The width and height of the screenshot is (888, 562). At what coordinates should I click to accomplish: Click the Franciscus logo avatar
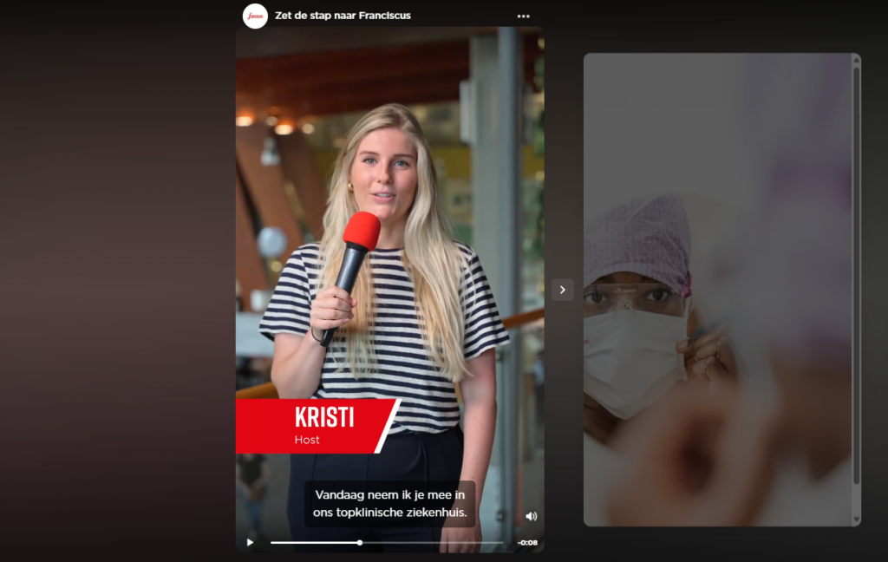(x=255, y=16)
